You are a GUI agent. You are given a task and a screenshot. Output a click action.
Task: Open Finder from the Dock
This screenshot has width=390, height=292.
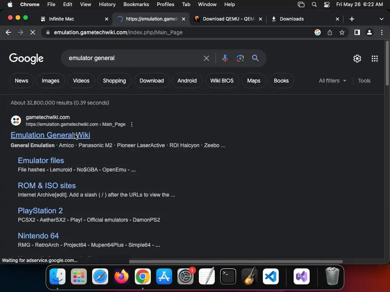tap(58, 276)
